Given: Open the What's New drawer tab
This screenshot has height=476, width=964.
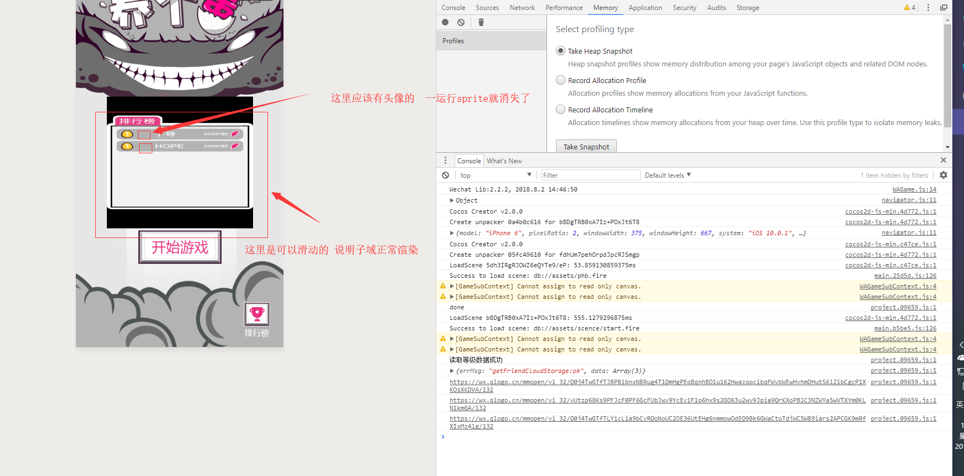Looking at the screenshot, I should click(x=504, y=161).
